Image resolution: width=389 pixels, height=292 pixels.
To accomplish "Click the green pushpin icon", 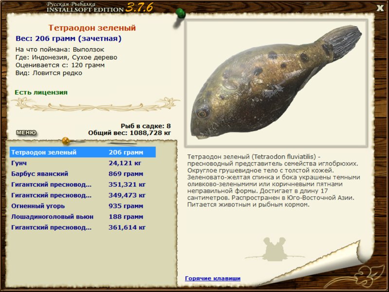I will click(x=180, y=13).
